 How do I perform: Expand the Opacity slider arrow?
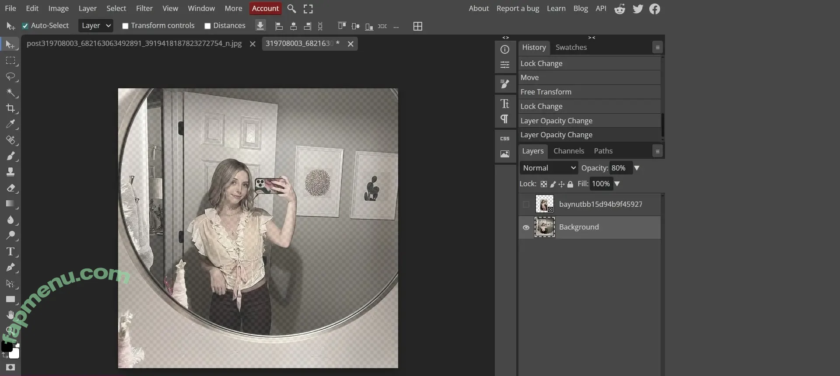tap(637, 168)
